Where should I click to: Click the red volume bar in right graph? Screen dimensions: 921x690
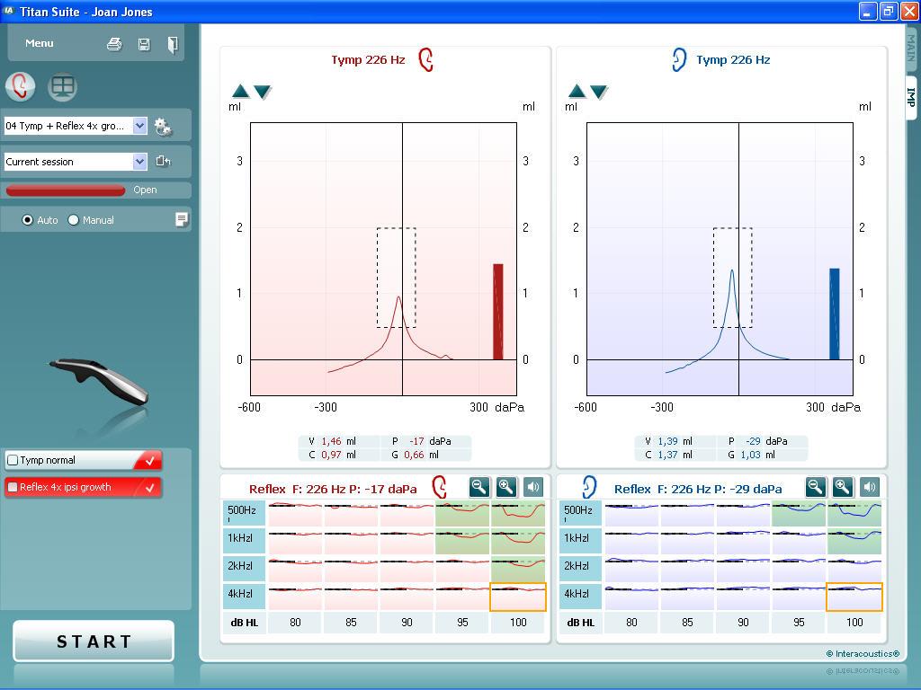pyautogui.click(x=497, y=312)
